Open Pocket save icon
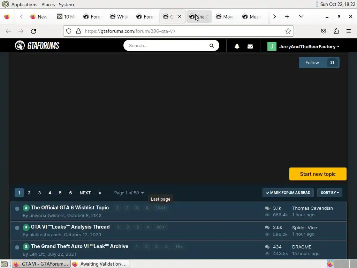This screenshot has width=357, height=268. tap(323, 31)
